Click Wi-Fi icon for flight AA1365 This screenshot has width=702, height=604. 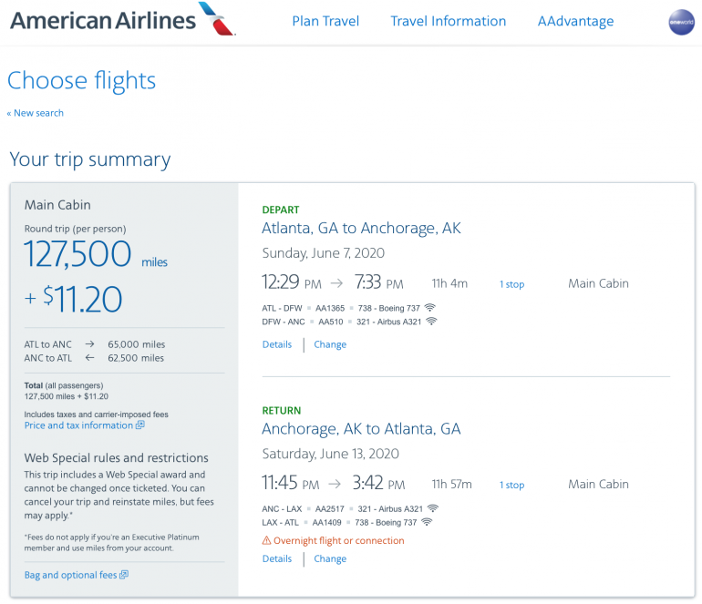[430, 308]
